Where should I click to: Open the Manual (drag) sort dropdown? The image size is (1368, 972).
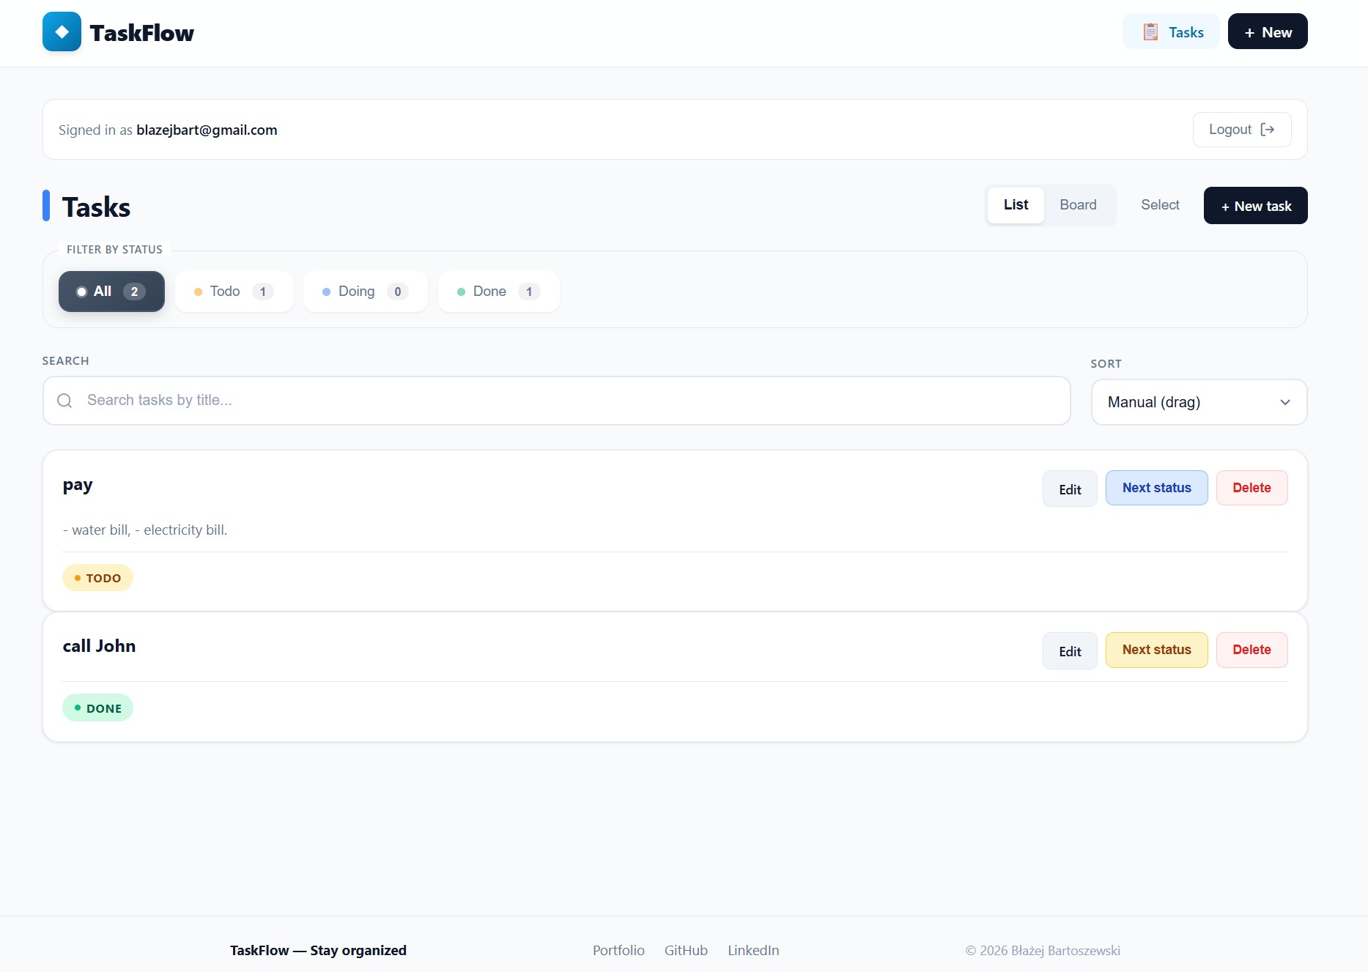(1199, 402)
